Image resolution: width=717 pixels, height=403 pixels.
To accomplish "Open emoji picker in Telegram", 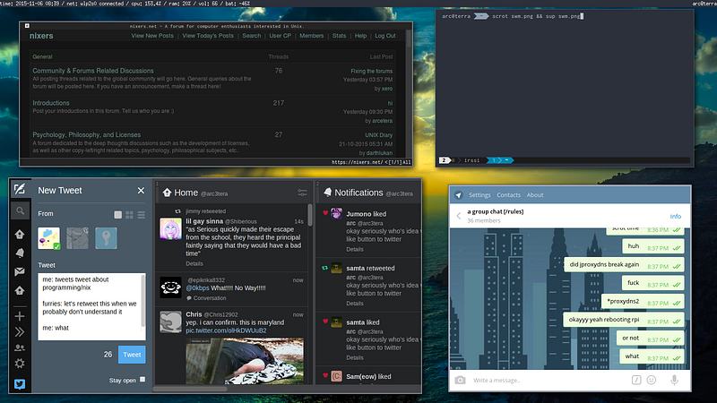I will 652,380.
